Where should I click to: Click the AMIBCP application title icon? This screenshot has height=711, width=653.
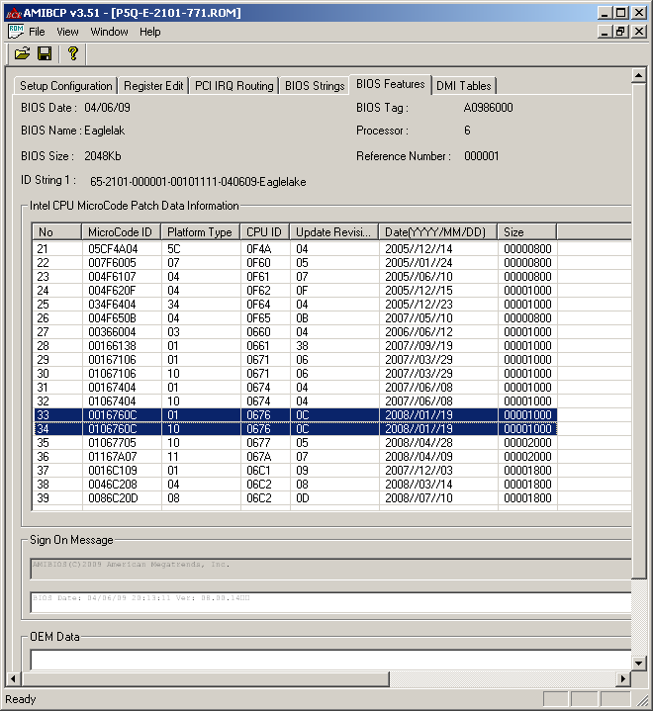pyautogui.click(x=13, y=13)
